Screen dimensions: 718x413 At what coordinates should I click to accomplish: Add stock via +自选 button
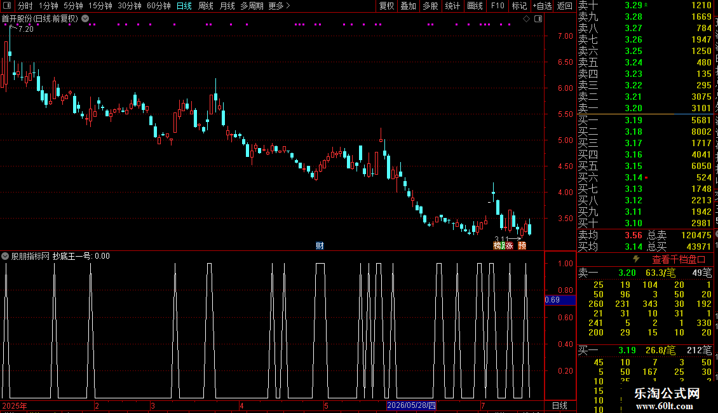click(542, 6)
